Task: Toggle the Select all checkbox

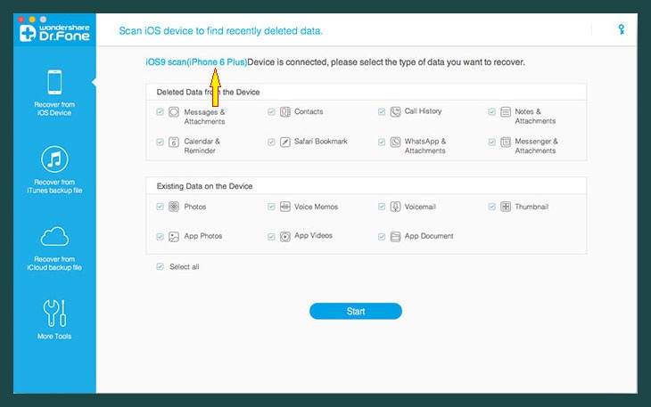Action: [160, 266]
